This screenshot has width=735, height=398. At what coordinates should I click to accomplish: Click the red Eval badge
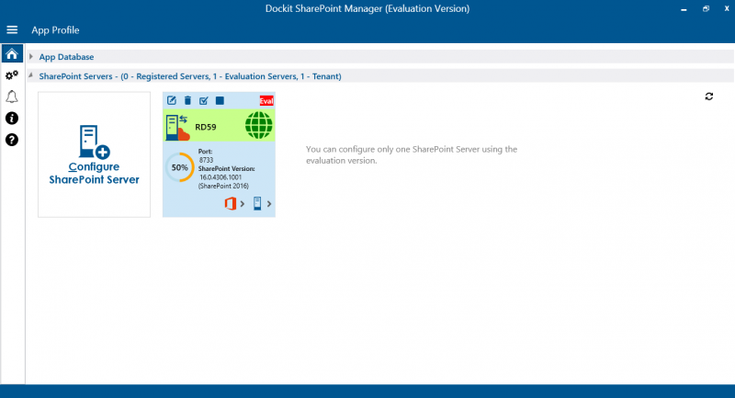[x=266, y=101]
